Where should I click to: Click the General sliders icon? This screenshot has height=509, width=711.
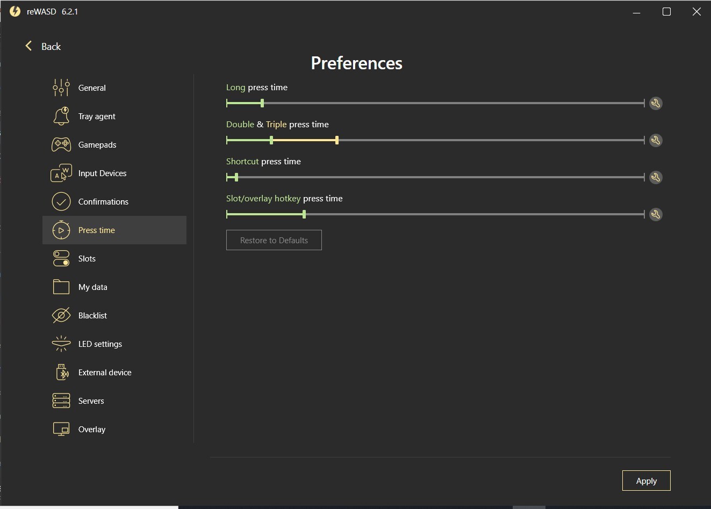pos(61,88)
